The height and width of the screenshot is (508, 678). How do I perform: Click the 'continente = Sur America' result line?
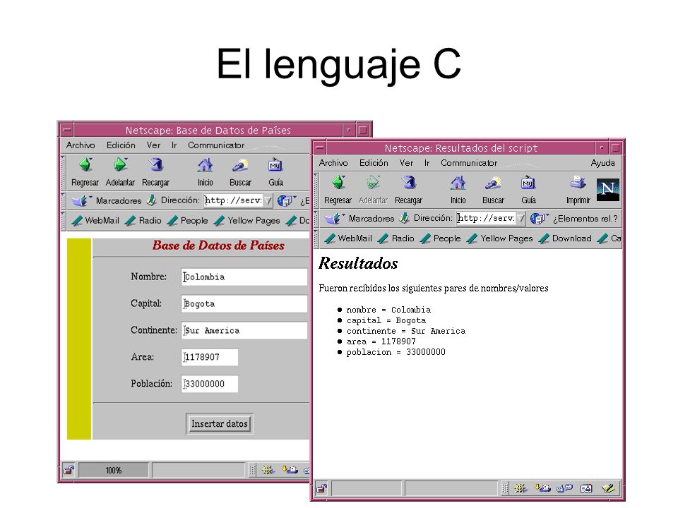(x=405, y=331)
